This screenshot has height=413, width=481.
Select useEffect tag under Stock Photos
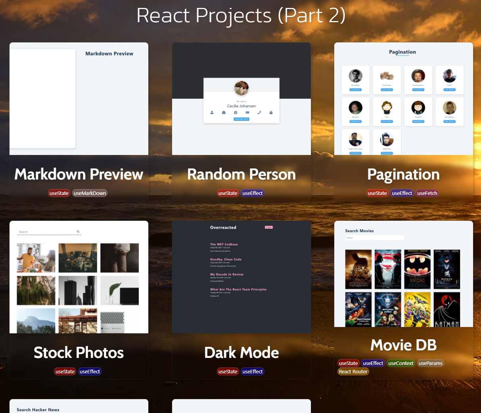(x=90, y=372)
